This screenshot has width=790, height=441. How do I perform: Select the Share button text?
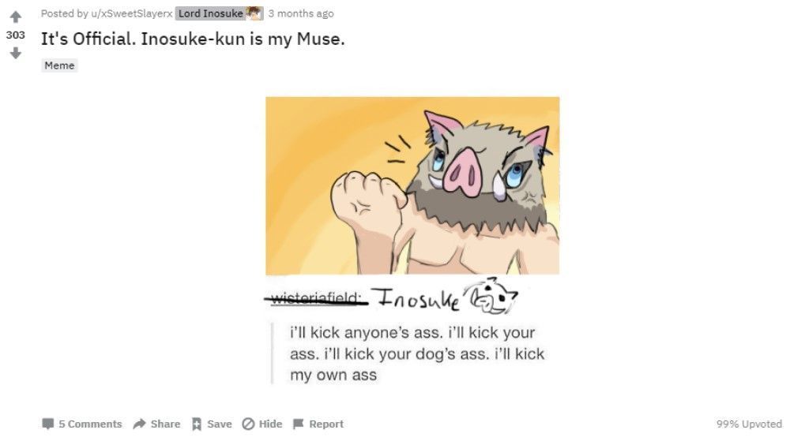tap(165, 424)
